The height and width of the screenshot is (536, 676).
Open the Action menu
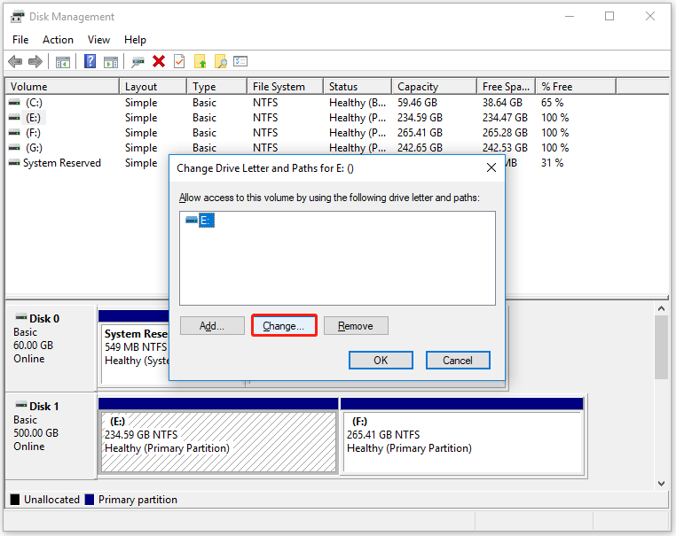[58, 40]
